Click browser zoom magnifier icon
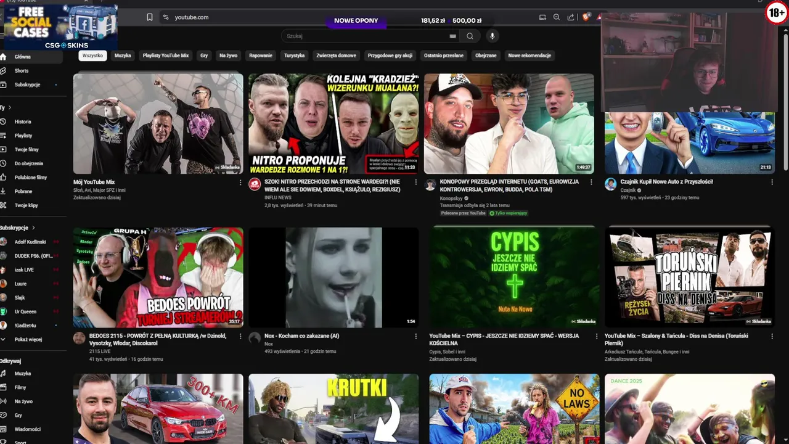The image size is (789, 444). pyautogui.click(x=557, y=17)
